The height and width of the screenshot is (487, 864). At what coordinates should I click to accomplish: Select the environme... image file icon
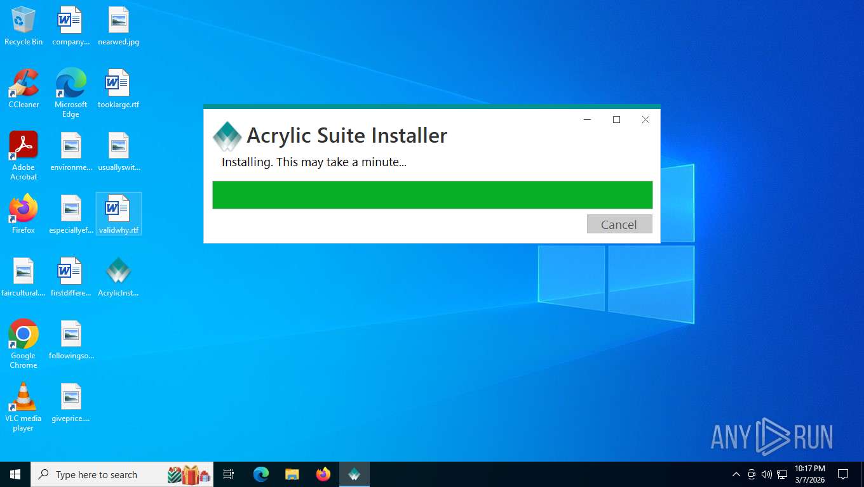pos(71,152)
